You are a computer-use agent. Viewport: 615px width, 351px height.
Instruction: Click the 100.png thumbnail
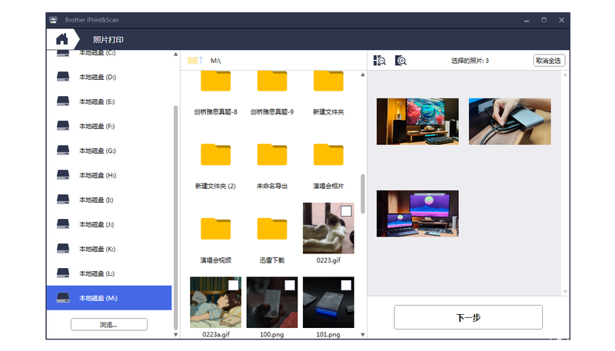click(x=272, y=302)
